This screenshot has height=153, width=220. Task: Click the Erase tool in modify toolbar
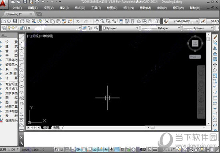(215, 37)
